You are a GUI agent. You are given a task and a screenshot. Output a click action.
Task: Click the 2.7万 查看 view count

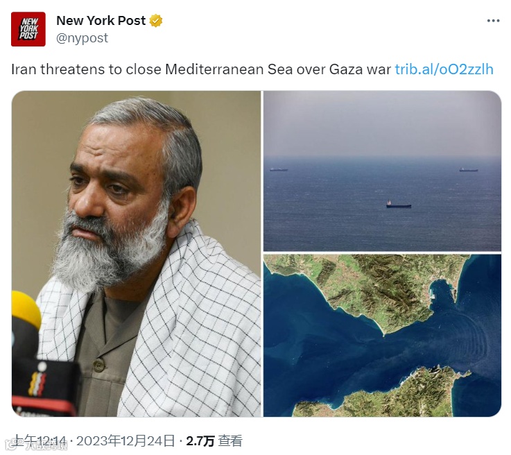coord(214,441)
